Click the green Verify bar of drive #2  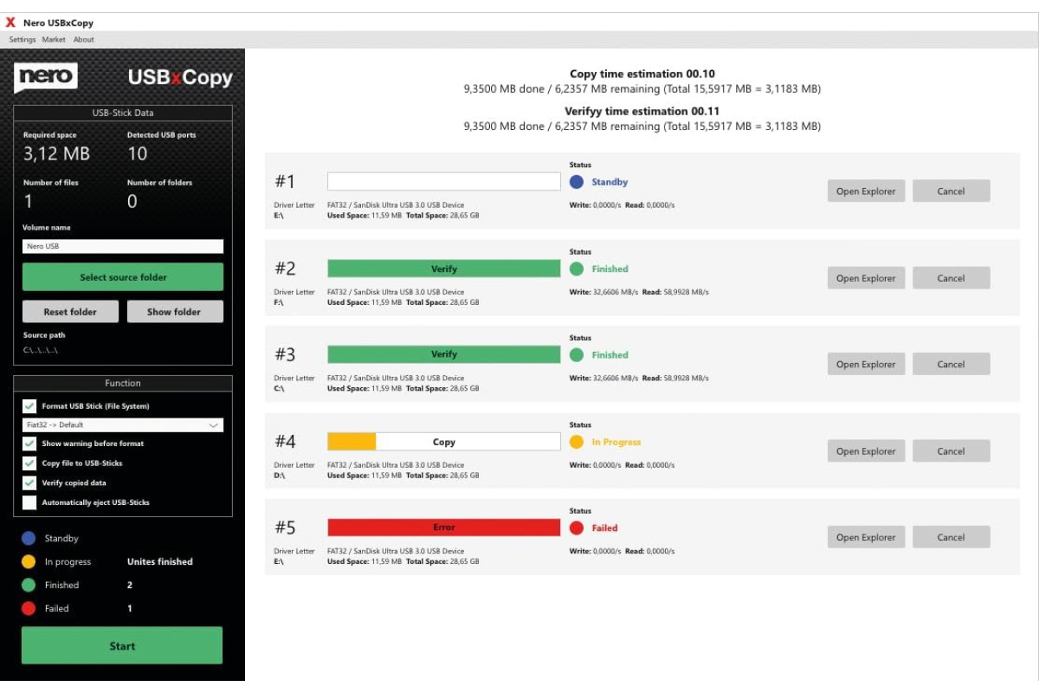[x=444, y=269]
